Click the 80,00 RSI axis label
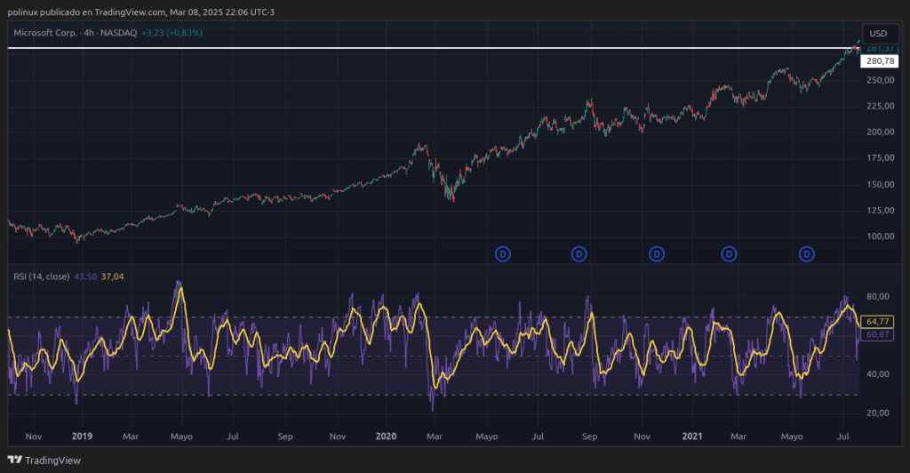910x473 pixels. click(x=877, y=297)
